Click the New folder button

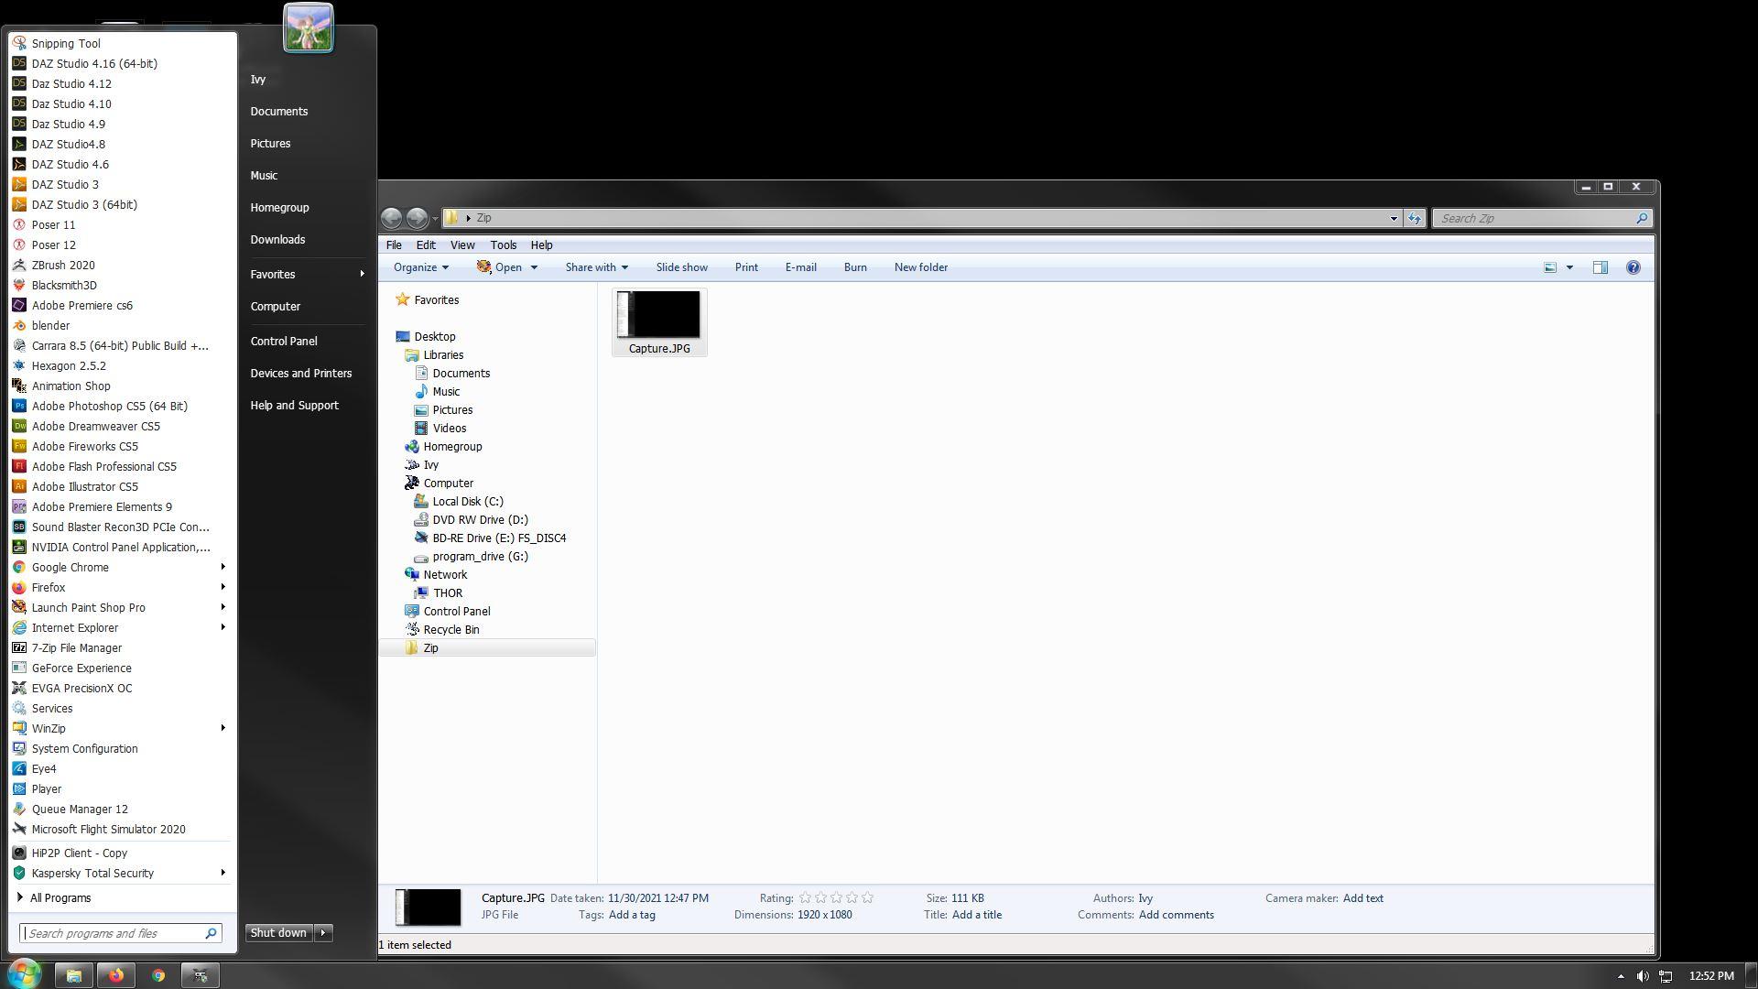coord(920,267)
